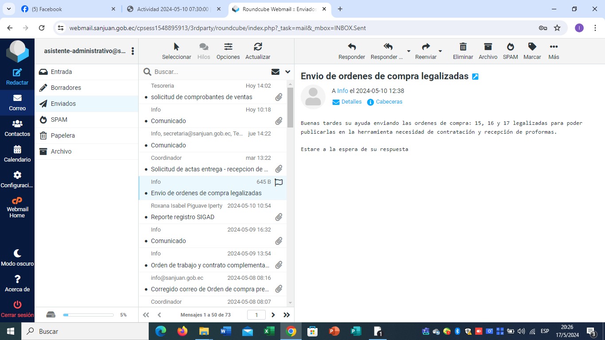Mark message as SPAM in toolbar

(510, 47)
